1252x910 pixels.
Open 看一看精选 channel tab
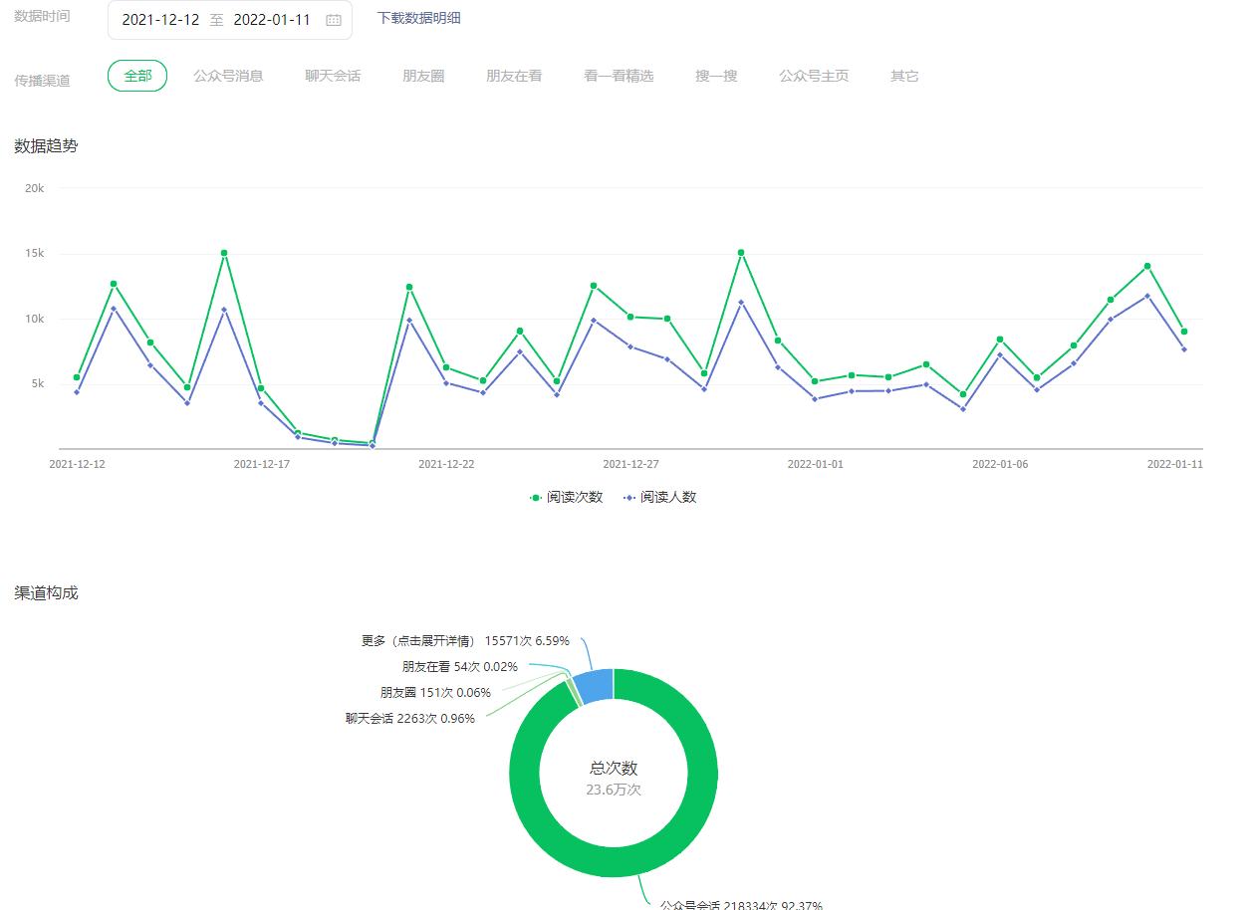[619, 76]
